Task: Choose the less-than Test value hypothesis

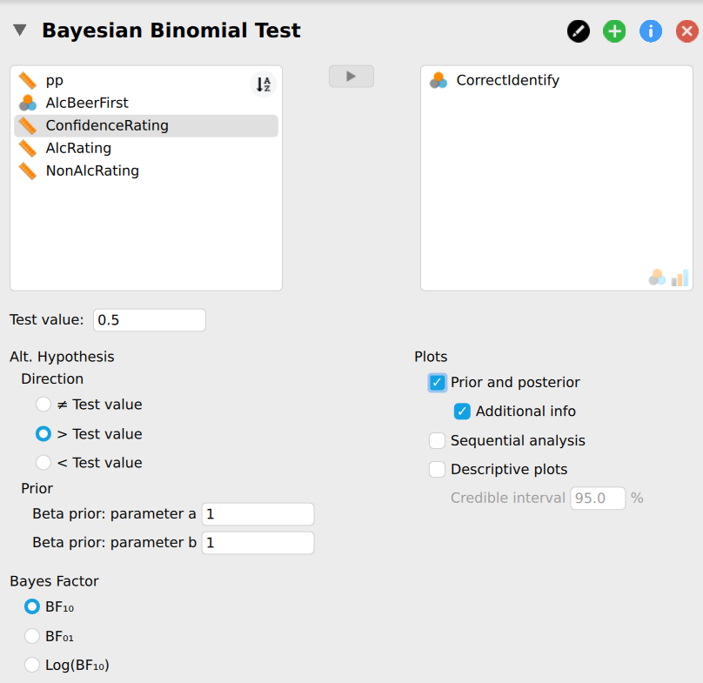Action: (44, 463)
